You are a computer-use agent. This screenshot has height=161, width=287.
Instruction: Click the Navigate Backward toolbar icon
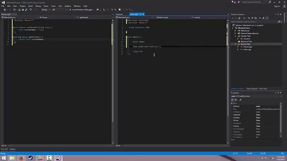pyautogui.click(x=5, y=10)
